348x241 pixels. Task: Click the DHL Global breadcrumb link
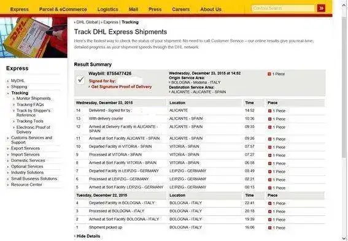pos(87,22)
